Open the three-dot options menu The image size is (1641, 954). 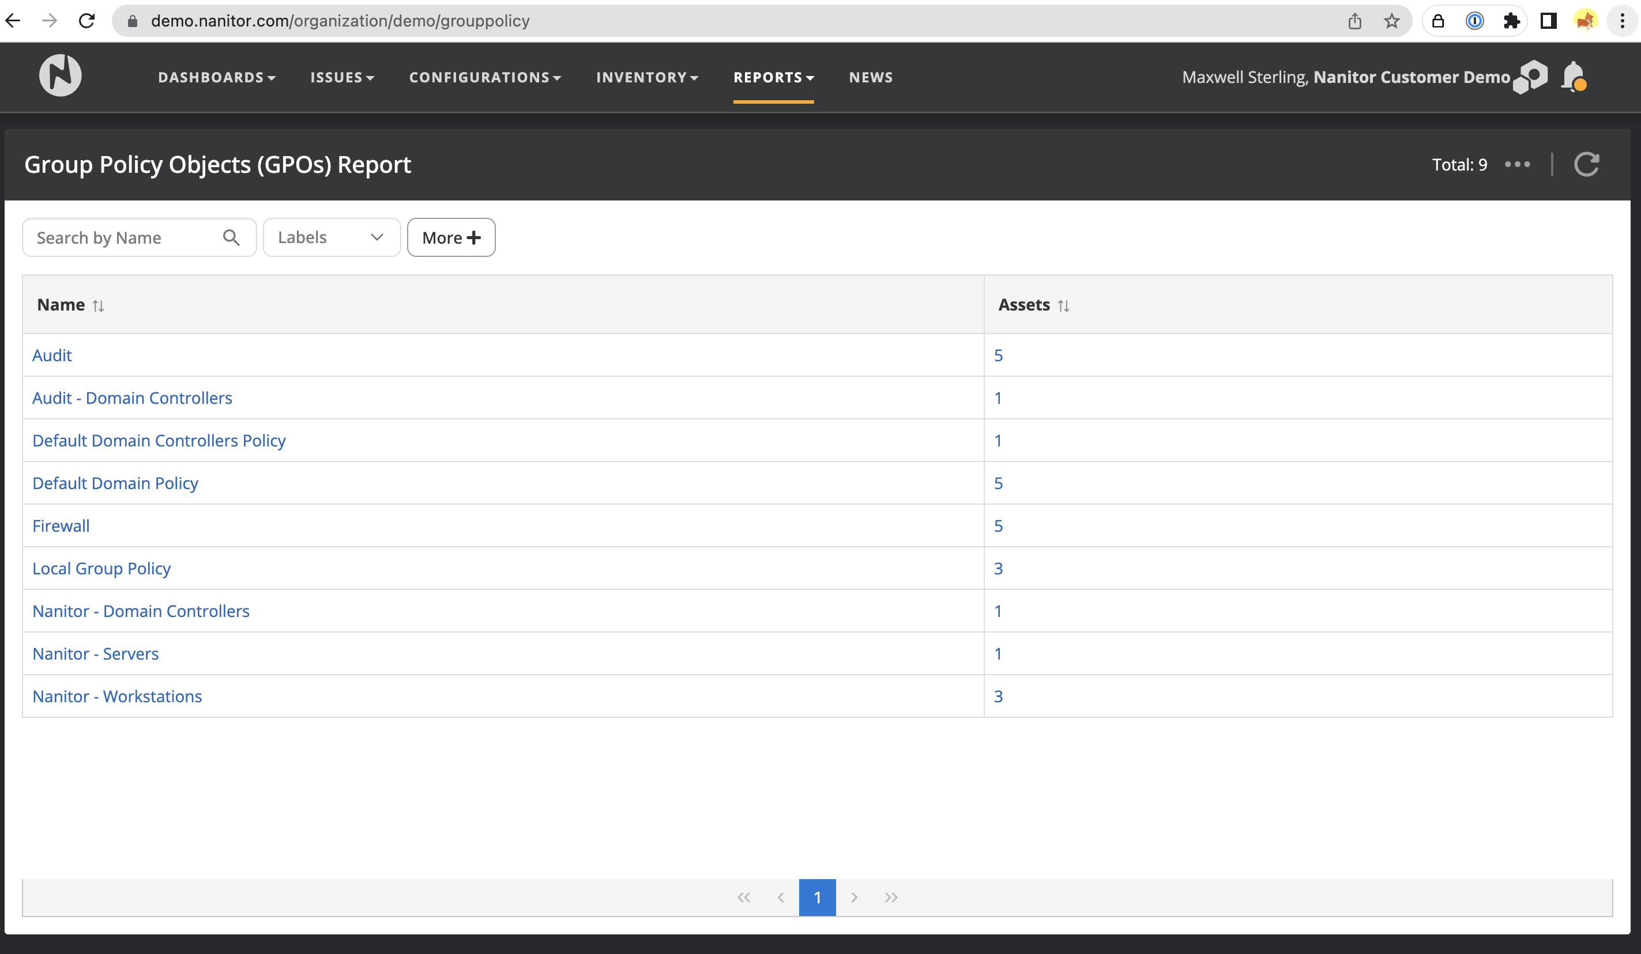(x=1517, y=164)
